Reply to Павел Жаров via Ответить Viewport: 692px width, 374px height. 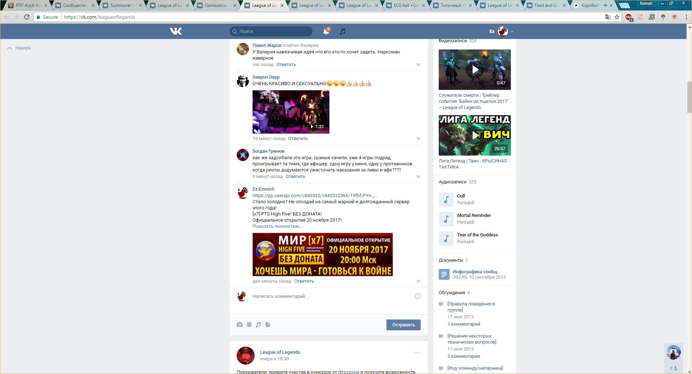286,65
